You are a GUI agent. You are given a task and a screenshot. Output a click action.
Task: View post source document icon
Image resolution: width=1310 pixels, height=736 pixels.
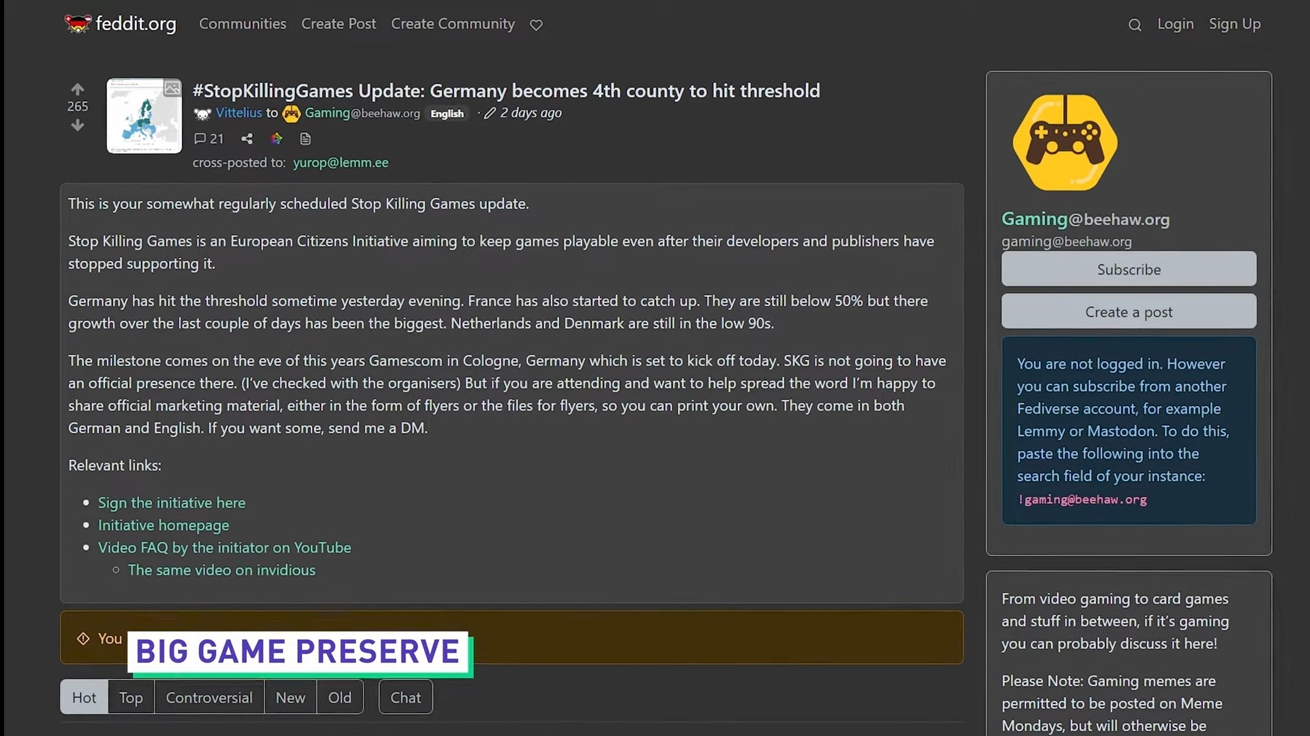[305, 139]
